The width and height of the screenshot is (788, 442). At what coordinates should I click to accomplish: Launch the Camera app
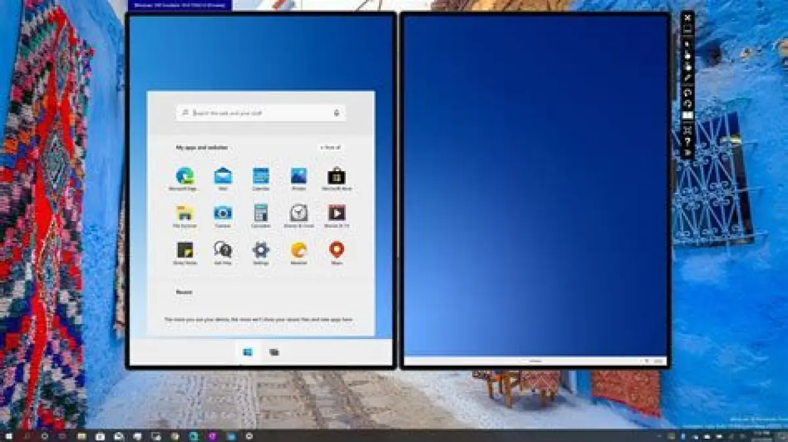point(223,213)
